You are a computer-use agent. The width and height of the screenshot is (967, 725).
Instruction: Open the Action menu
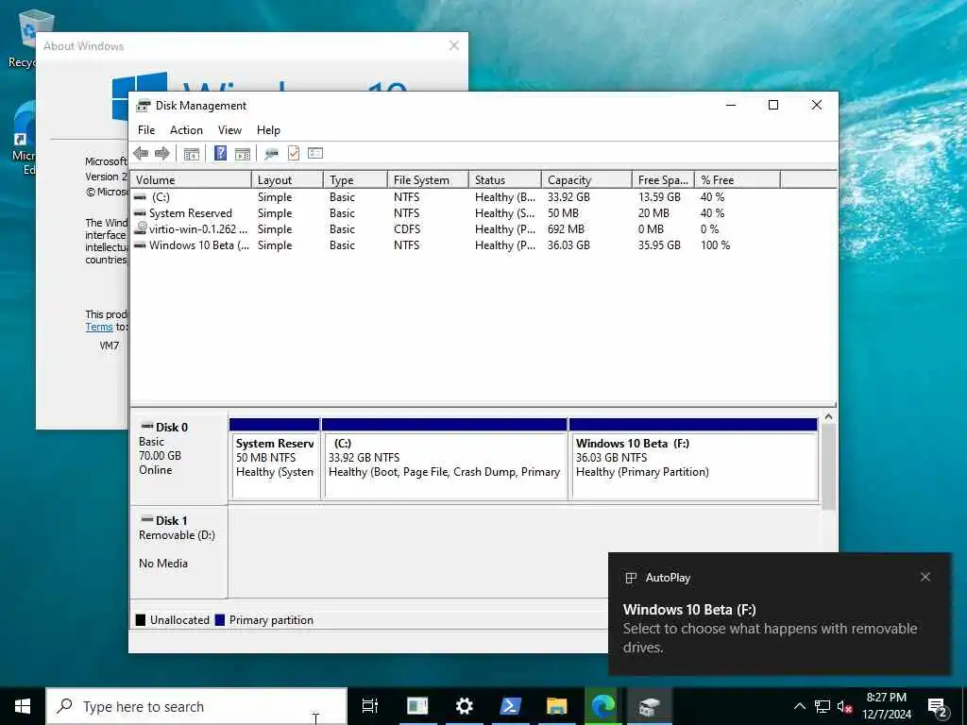coord(186,130)
